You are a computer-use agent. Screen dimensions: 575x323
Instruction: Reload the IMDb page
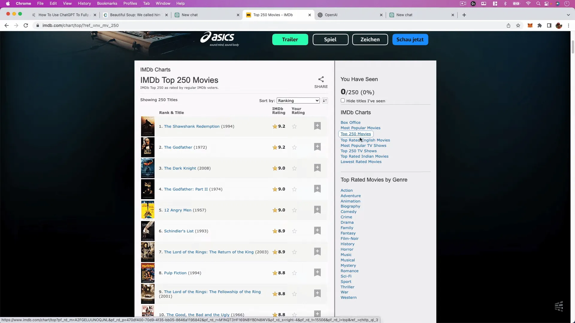click(x=26, y=25)
